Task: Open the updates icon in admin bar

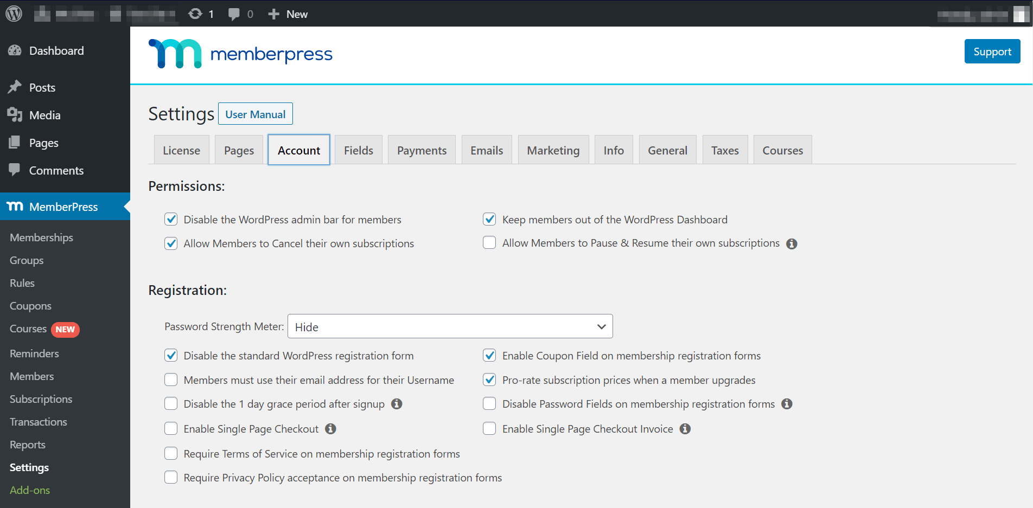Action: pyautogui.click(x=195, y=14)
